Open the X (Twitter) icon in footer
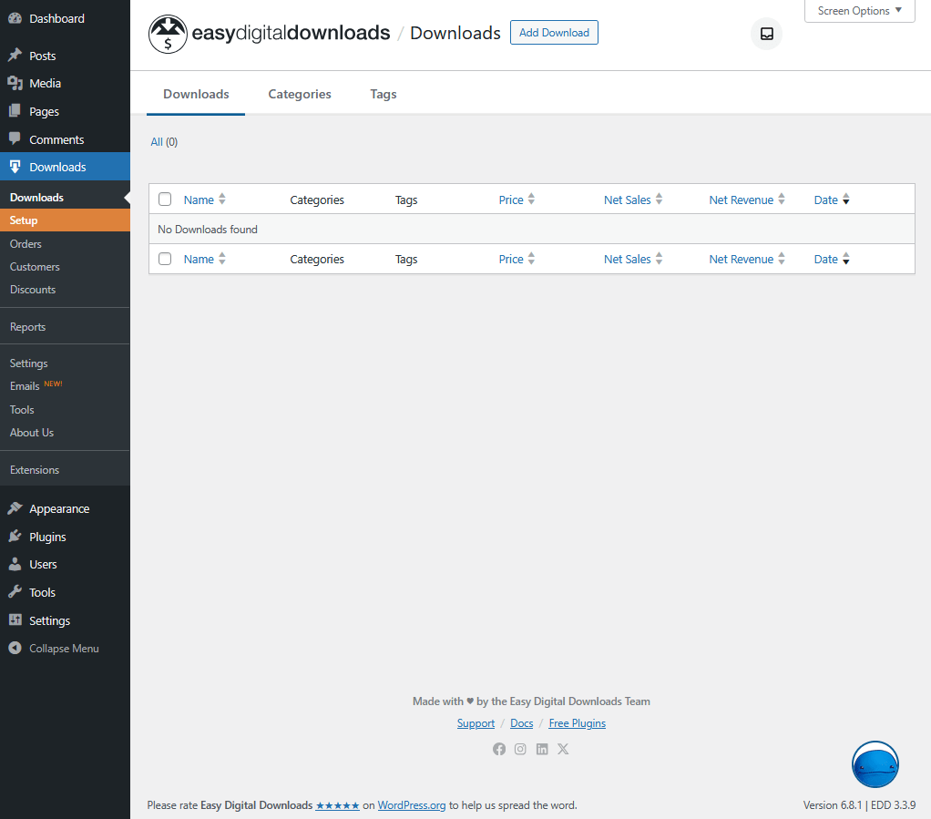Image resolution: width=931 pixels, height=819 pixels. pos(563,749)
